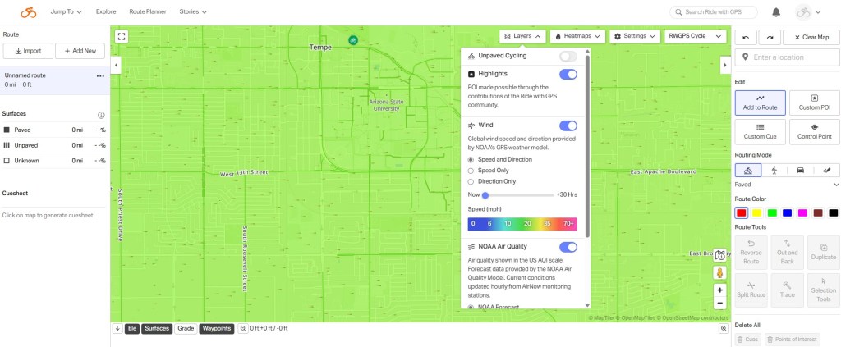Toggle the Waypoints tab
Image resolution: width=841 pixels, height=347 pixels.
(x=217, y=328)
